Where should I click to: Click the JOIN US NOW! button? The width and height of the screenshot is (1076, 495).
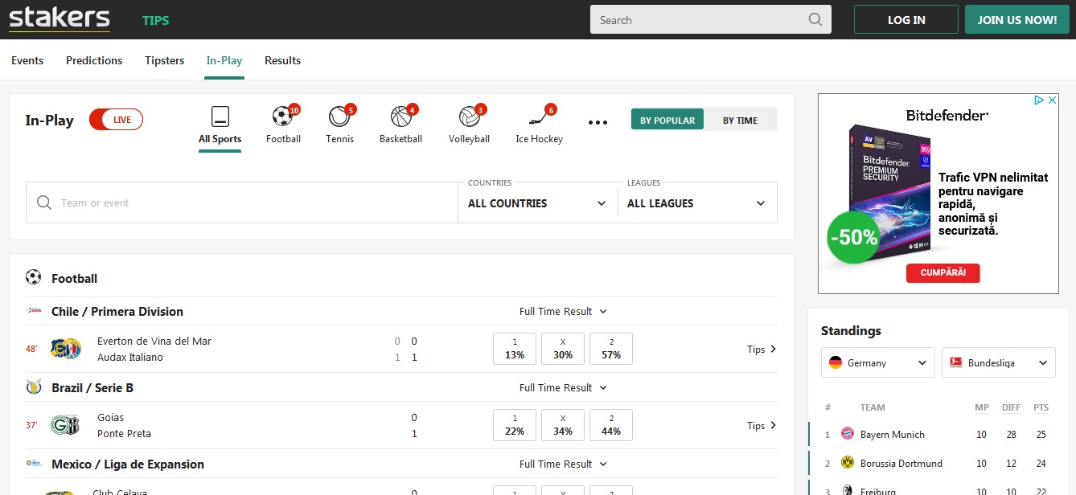1017,20
